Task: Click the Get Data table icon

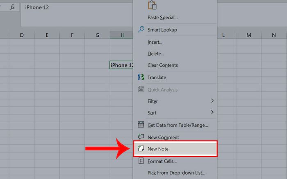Action: pyautogui.click(x=141, y=125)
